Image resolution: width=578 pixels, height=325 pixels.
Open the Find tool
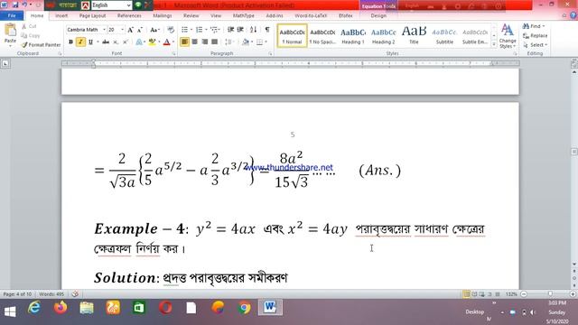[534, 26]
